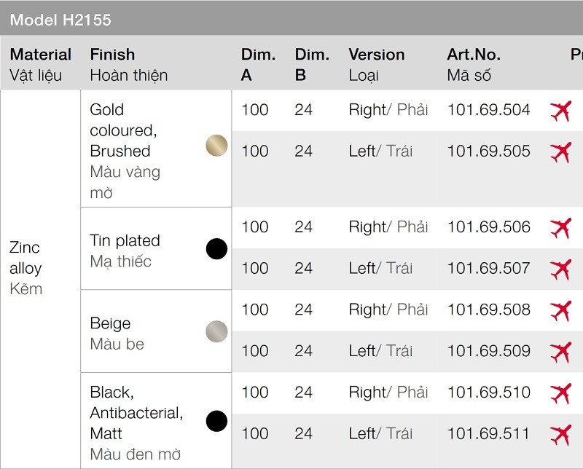Select the tin plated black swatch

pos(216,249)
